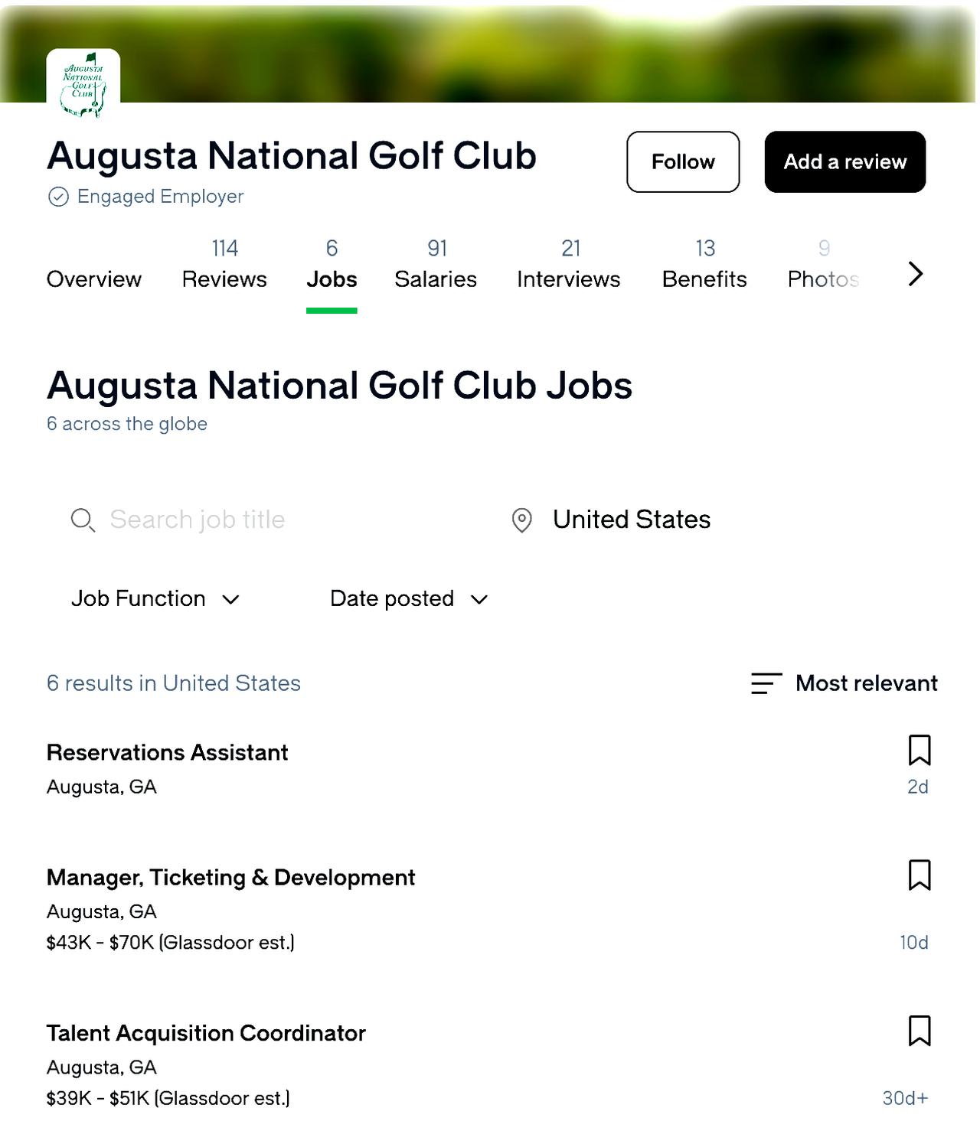The image size is (980, 1121).
Task: Click the location pin icon
Action: point(522,520)
